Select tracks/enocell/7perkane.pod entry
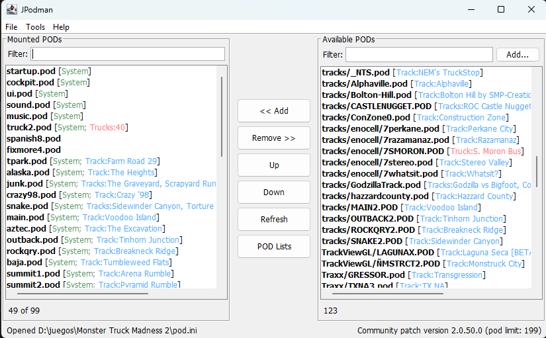546x338 pixels. pos(426,129)
